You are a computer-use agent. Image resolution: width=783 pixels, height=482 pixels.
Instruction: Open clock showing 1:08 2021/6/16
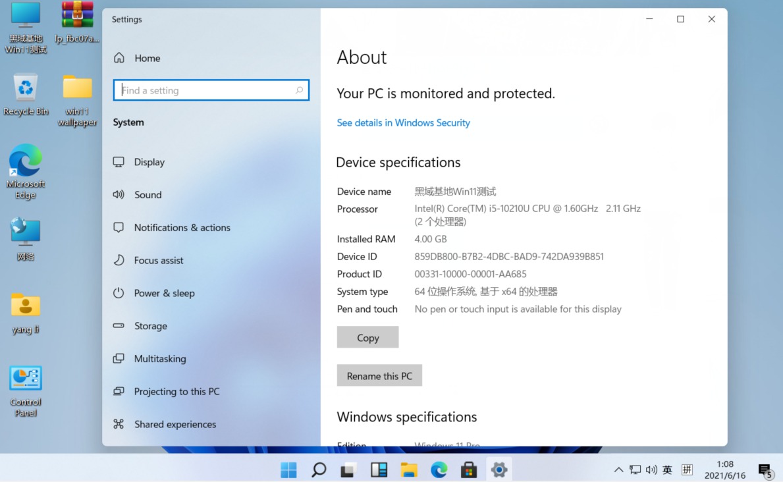[x=725, y=470]
